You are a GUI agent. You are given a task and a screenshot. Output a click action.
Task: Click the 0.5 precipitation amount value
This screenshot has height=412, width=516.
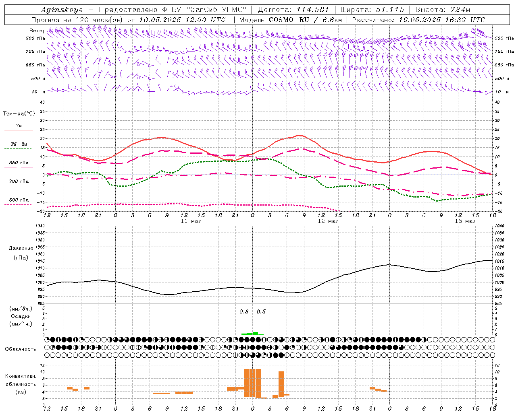click(x=261, y=312)
